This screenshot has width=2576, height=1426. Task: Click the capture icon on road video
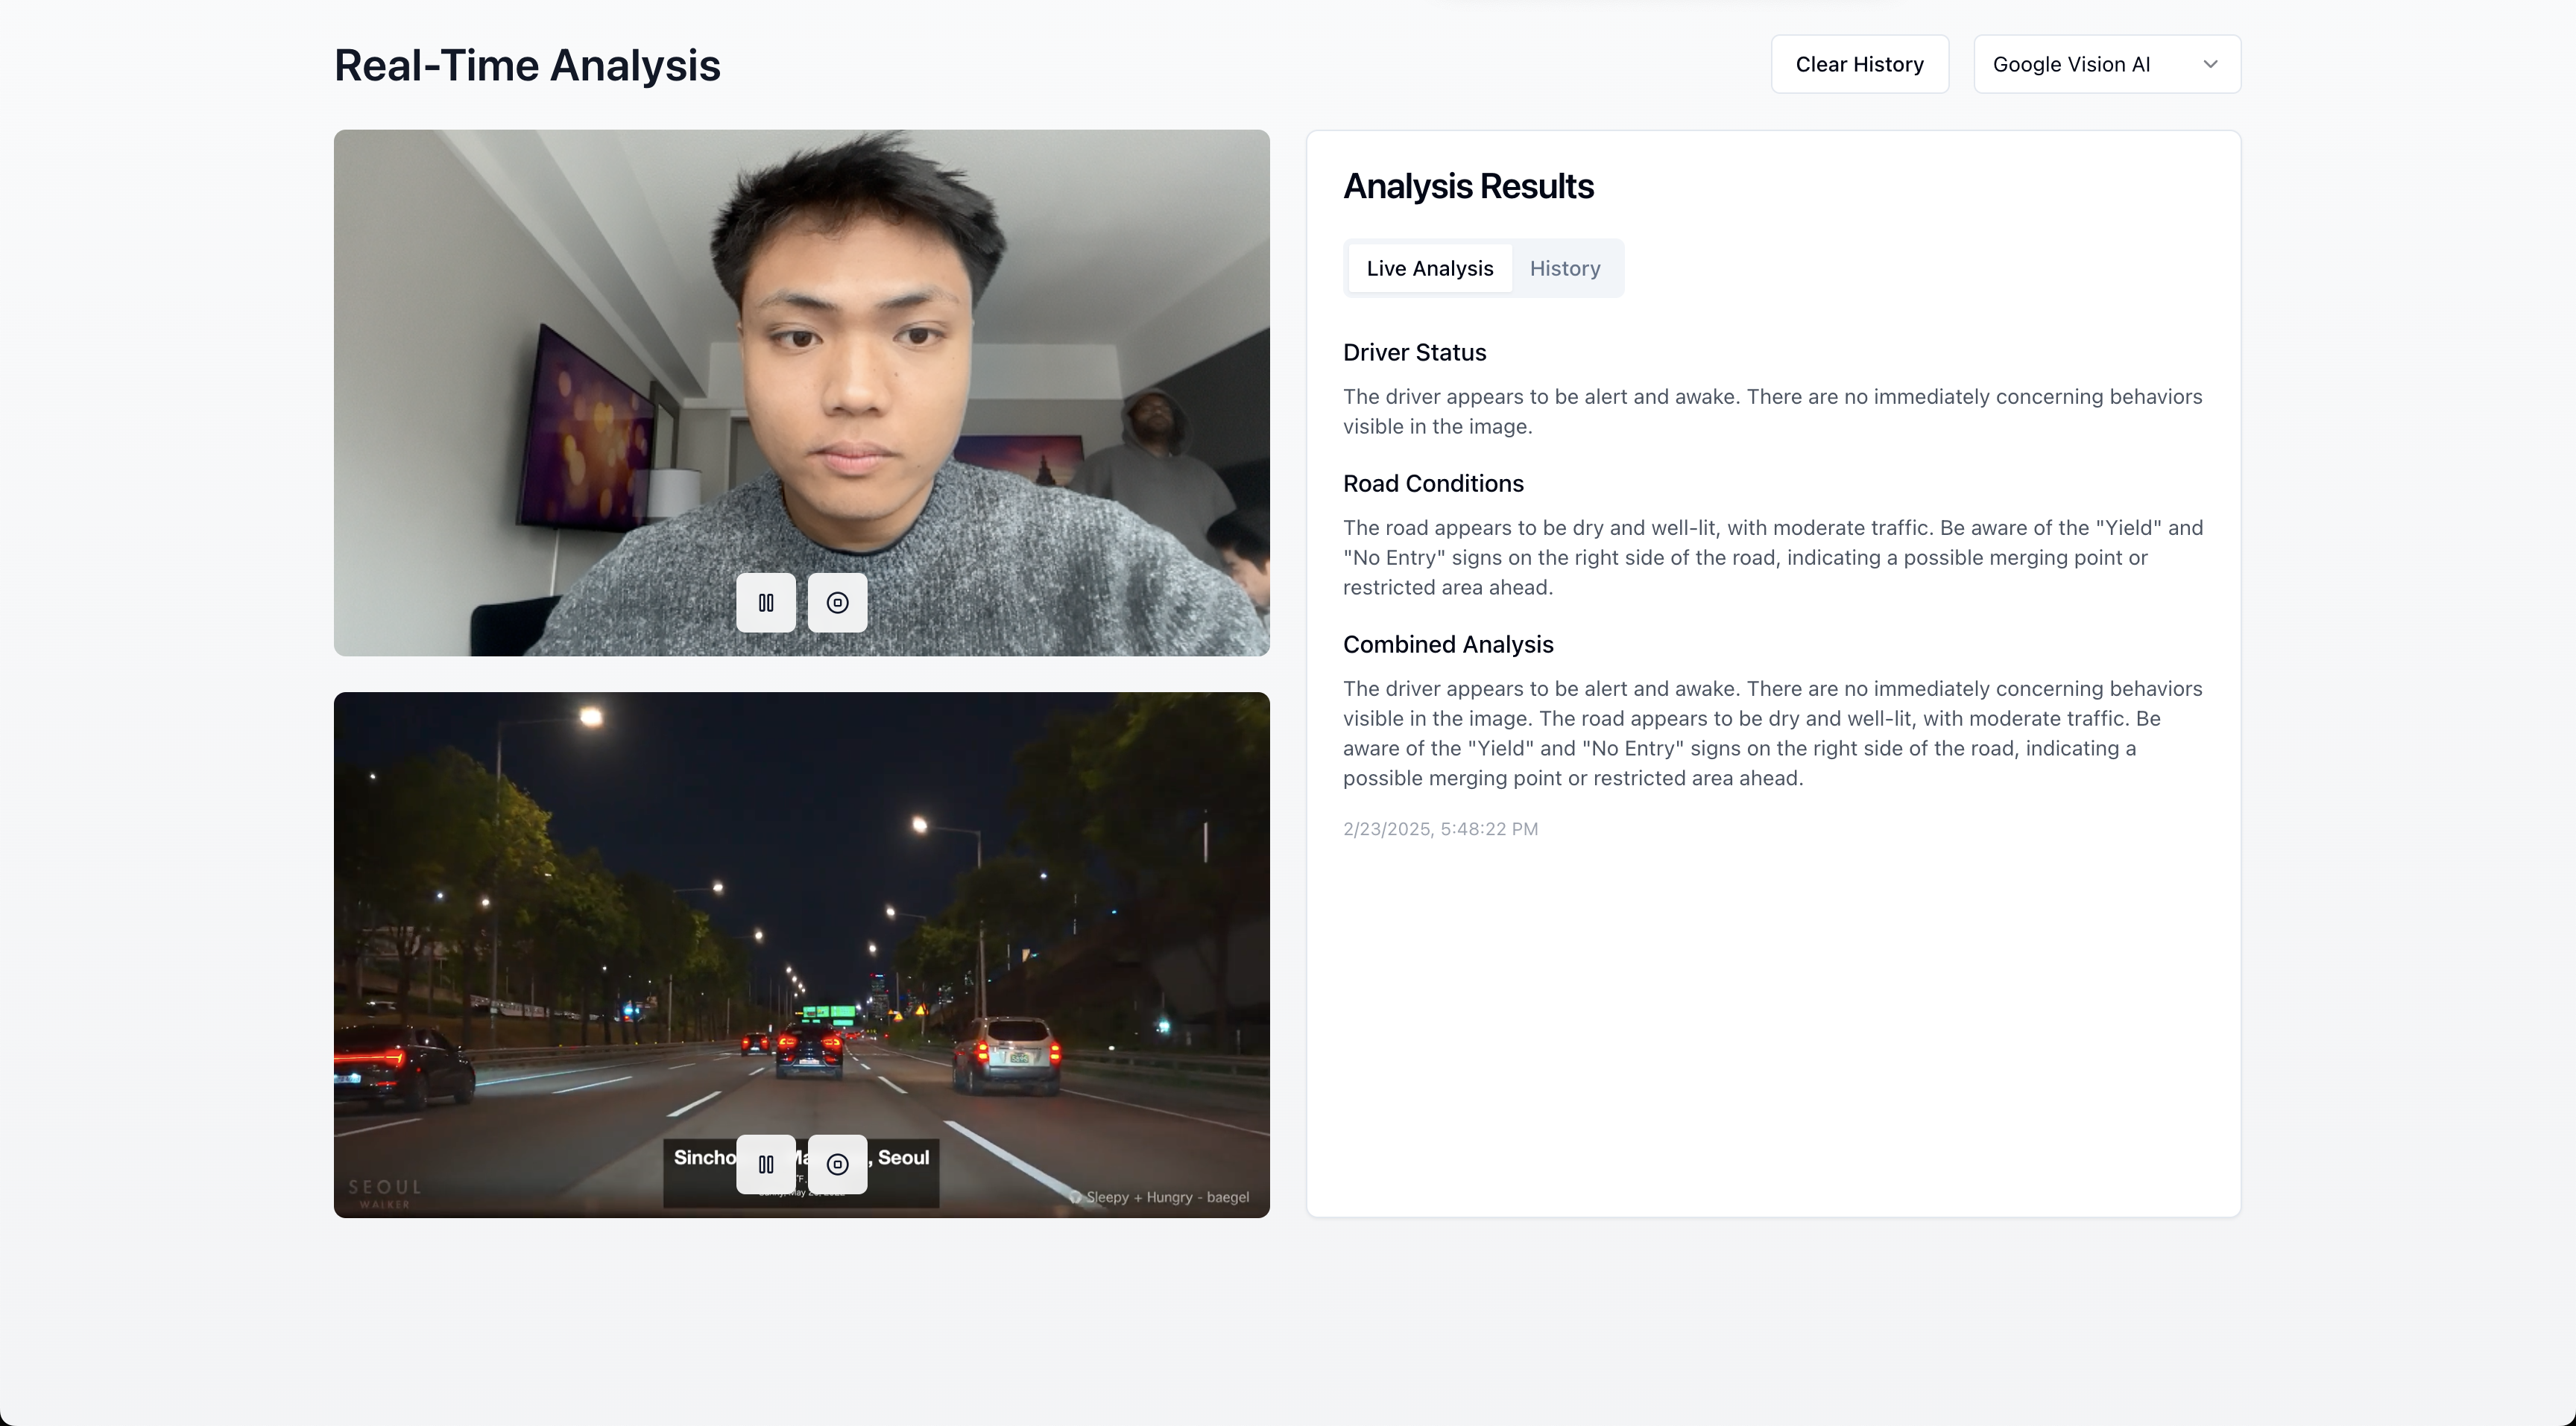pyautogui.click(x=837, y=1164)
